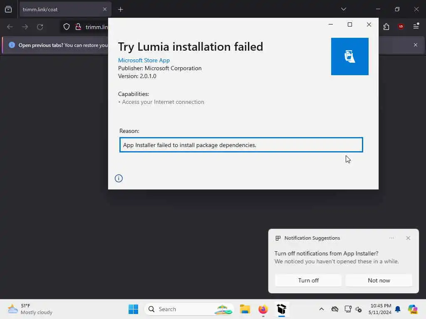Open the notification bell
This screenshot has width=426, height=319.
pyautogui.click(x=398, y=309)
